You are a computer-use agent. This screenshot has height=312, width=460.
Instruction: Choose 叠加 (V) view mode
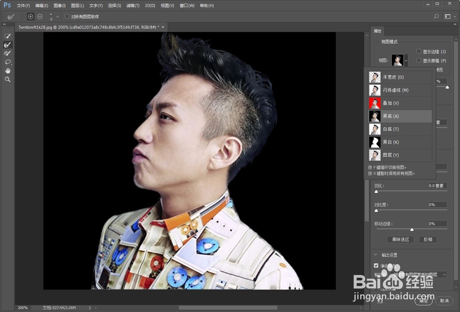pyautogui.click(x=400, y=103)
